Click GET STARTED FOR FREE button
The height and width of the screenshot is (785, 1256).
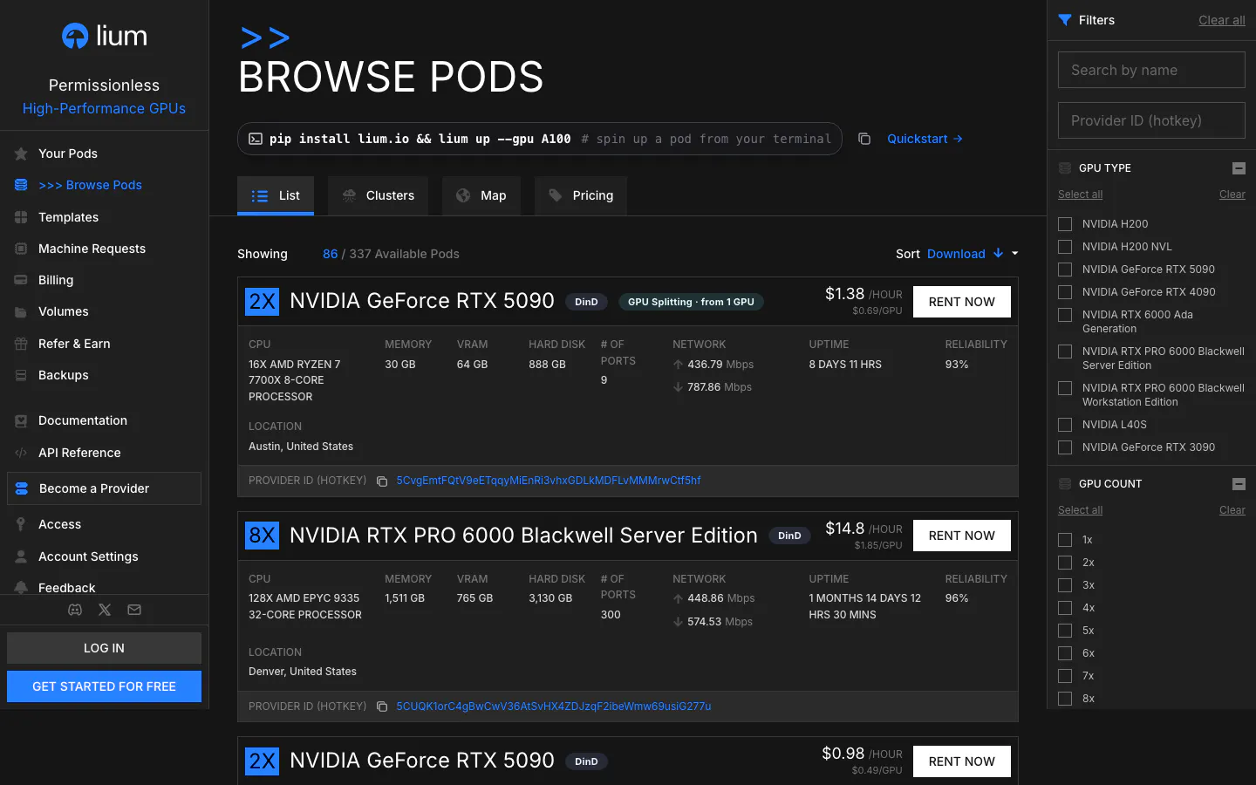(104, 686)
